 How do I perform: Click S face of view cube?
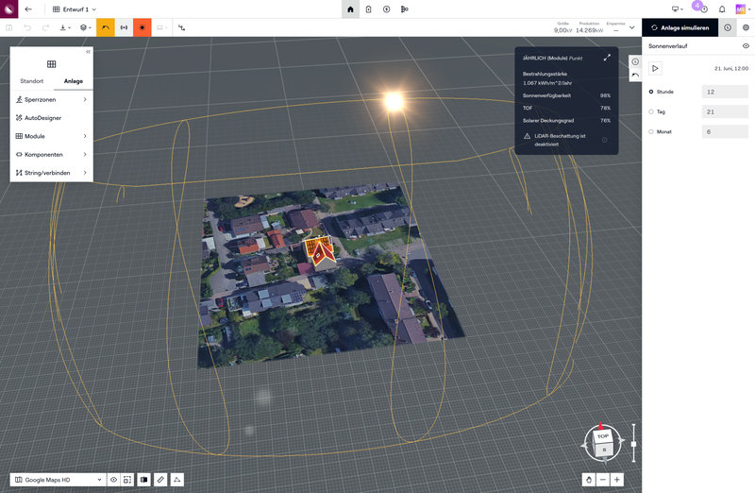click(604, 450)
